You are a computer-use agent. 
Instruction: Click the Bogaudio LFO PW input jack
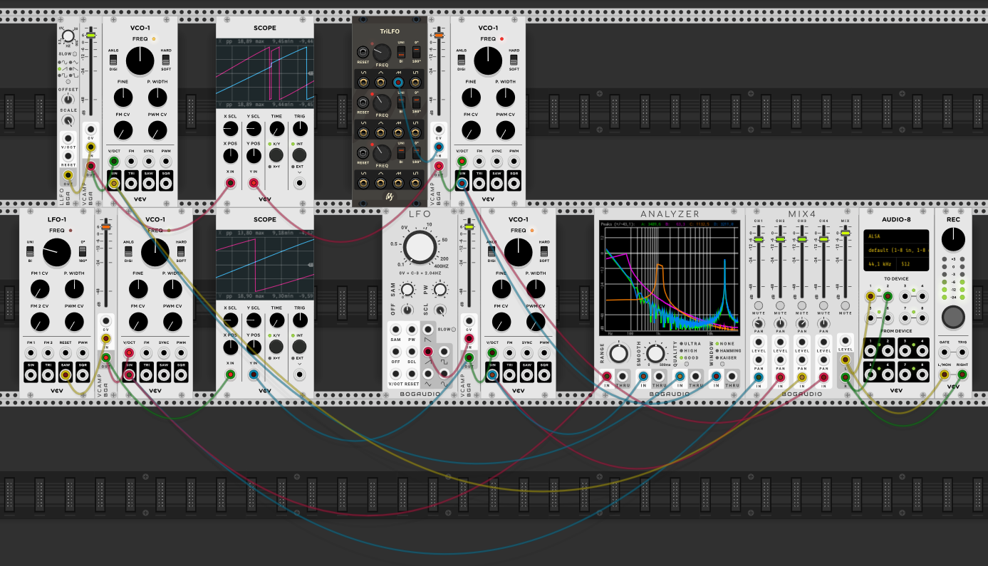[x=412, y=330]
